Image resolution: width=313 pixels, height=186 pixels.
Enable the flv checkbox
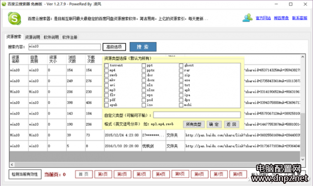[x=106, y=95]
